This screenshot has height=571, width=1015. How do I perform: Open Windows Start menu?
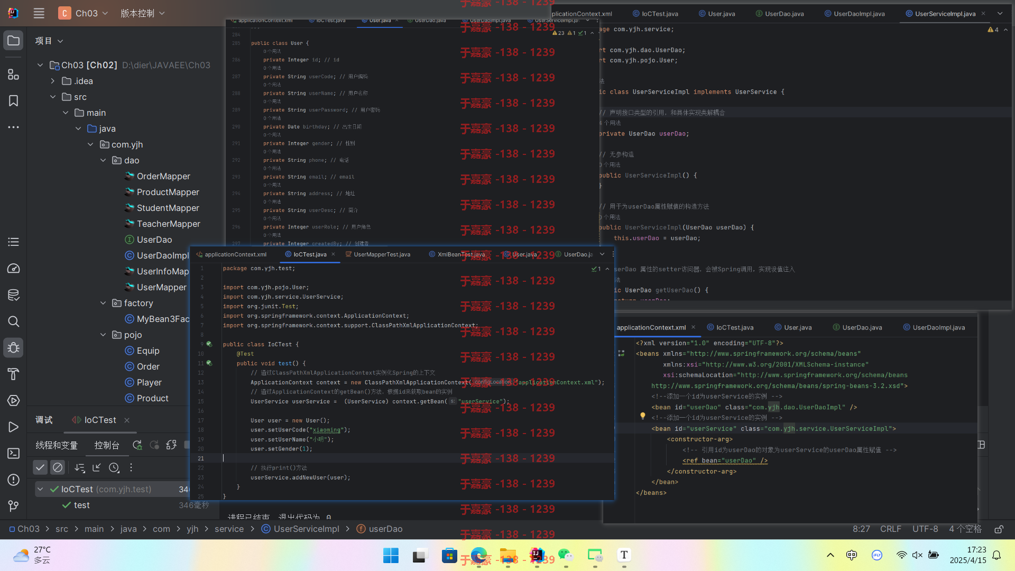(x=391, y=555)
